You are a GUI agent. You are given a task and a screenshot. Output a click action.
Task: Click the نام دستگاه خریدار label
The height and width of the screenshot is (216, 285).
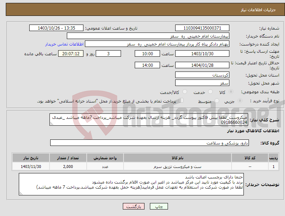(x=263, y=36)
